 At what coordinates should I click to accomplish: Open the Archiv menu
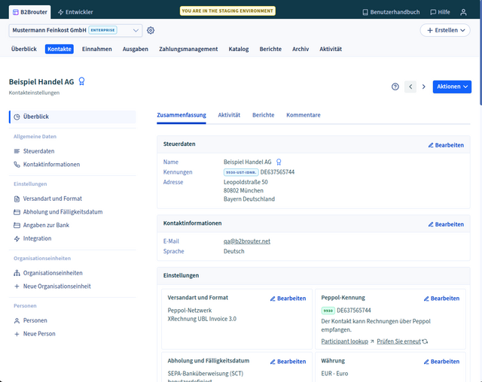click(x=300, y=49)
